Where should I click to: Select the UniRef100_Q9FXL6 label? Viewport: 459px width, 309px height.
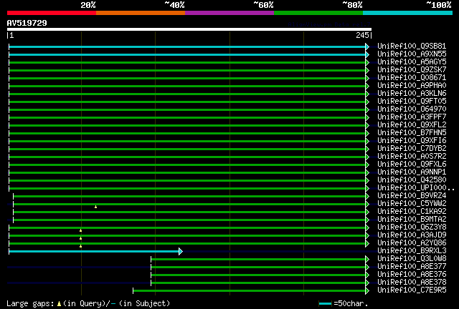point(412,165)
